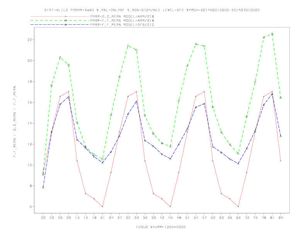
Task: Click green NAM circle marker at hour 06
Action: coord(60,57)
